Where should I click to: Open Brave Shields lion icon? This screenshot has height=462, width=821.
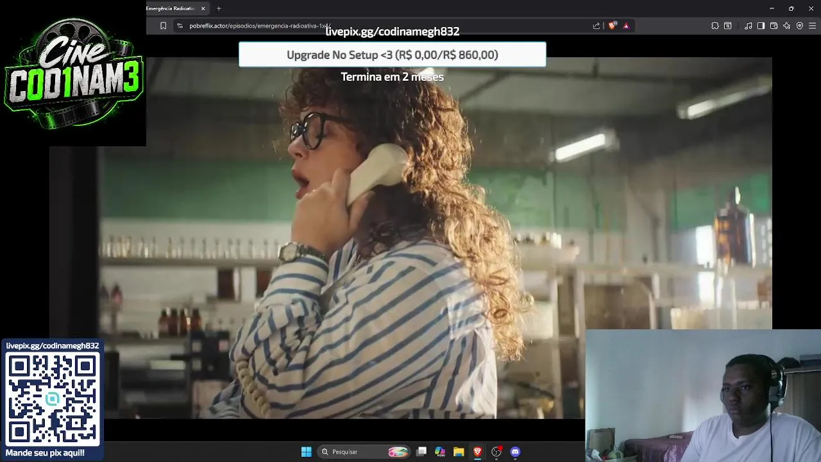click(x=613, y=26)
